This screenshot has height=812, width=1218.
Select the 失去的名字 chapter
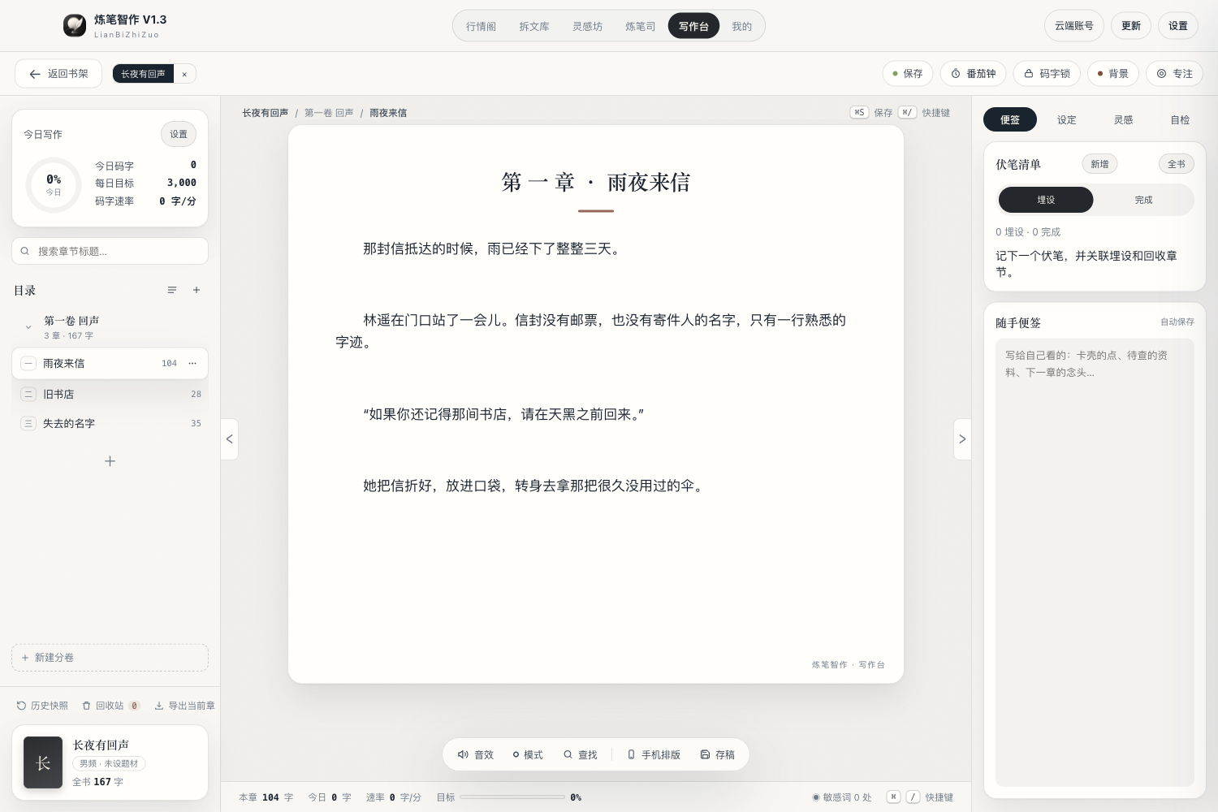click(x=110, y=423)
